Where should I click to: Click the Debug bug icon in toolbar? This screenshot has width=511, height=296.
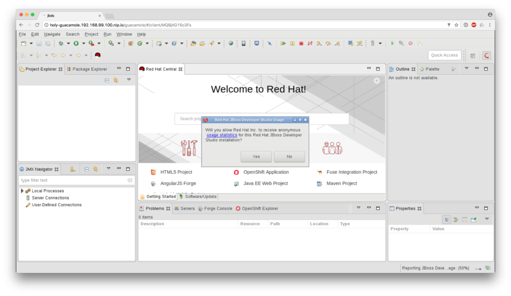pyautogui.click(x=61, y=43)
